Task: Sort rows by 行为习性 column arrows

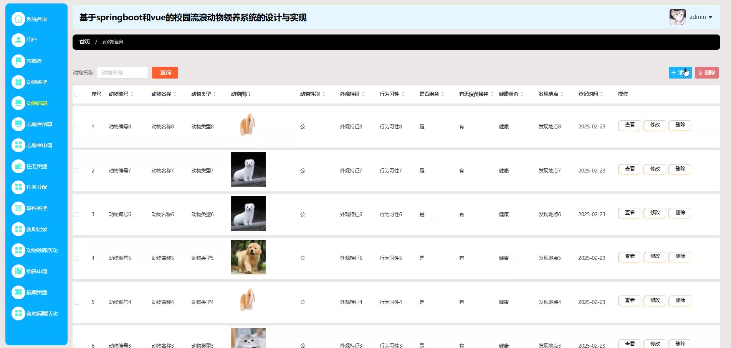Action: [403, 94]
